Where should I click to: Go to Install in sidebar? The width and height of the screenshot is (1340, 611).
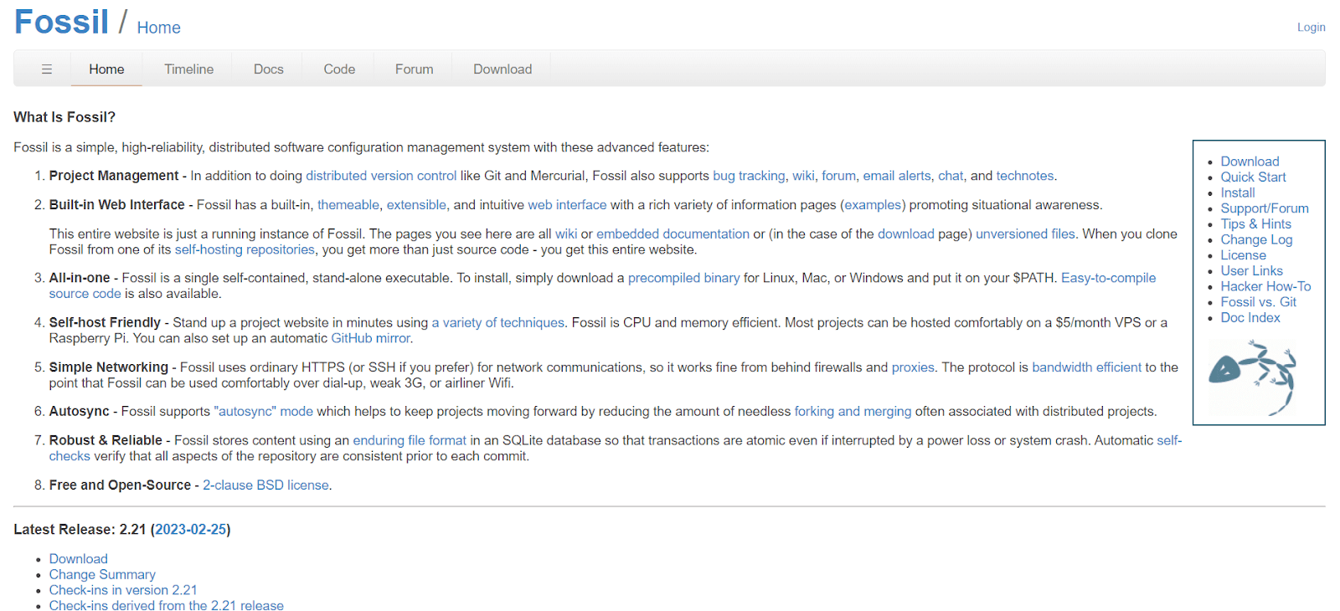(1238, 193)
